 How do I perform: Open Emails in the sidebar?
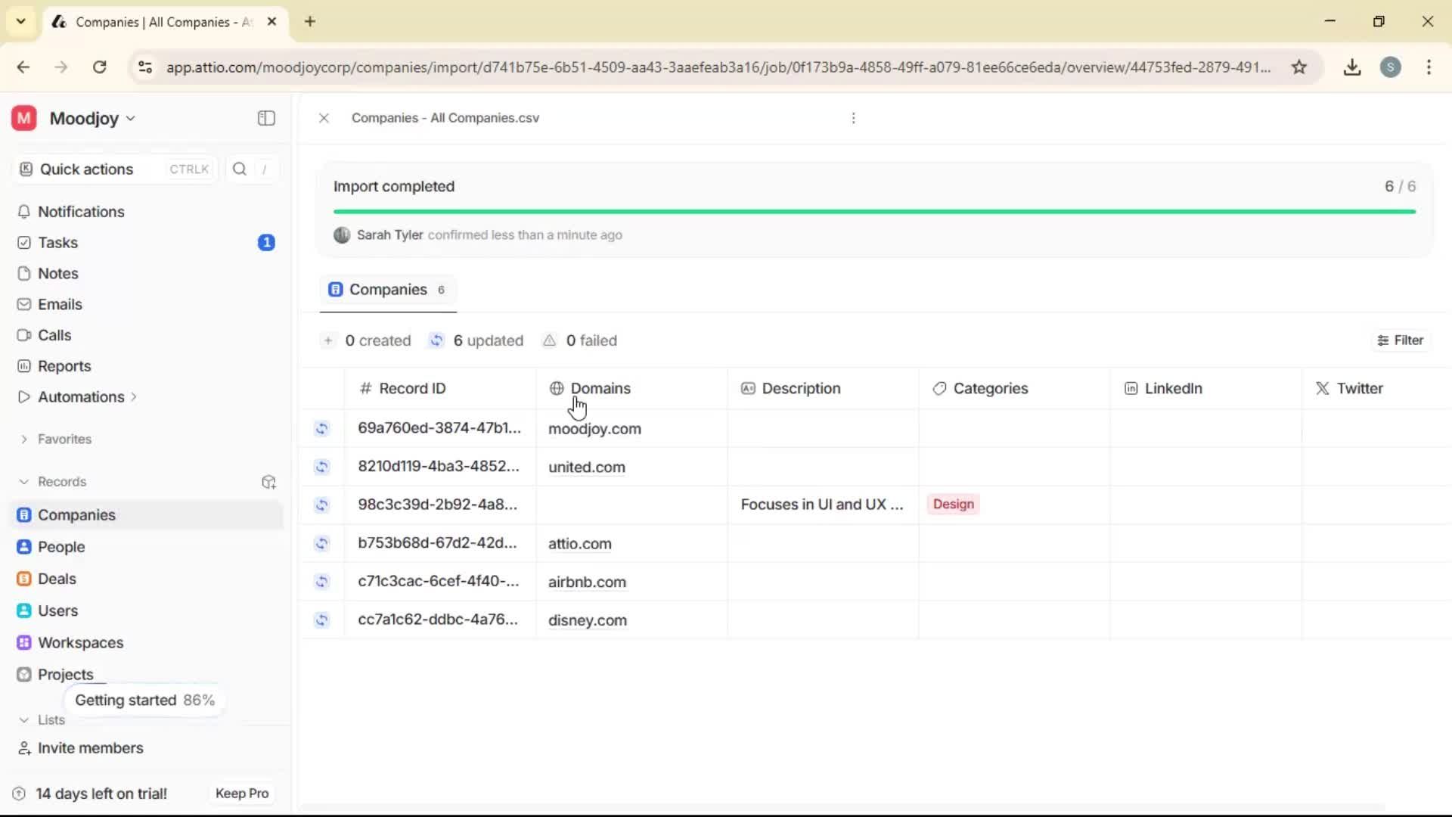pos(60,304)
